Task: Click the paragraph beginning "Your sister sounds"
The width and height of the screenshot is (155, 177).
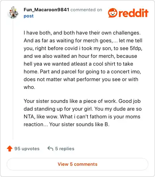Action: [x=83, y=113]
